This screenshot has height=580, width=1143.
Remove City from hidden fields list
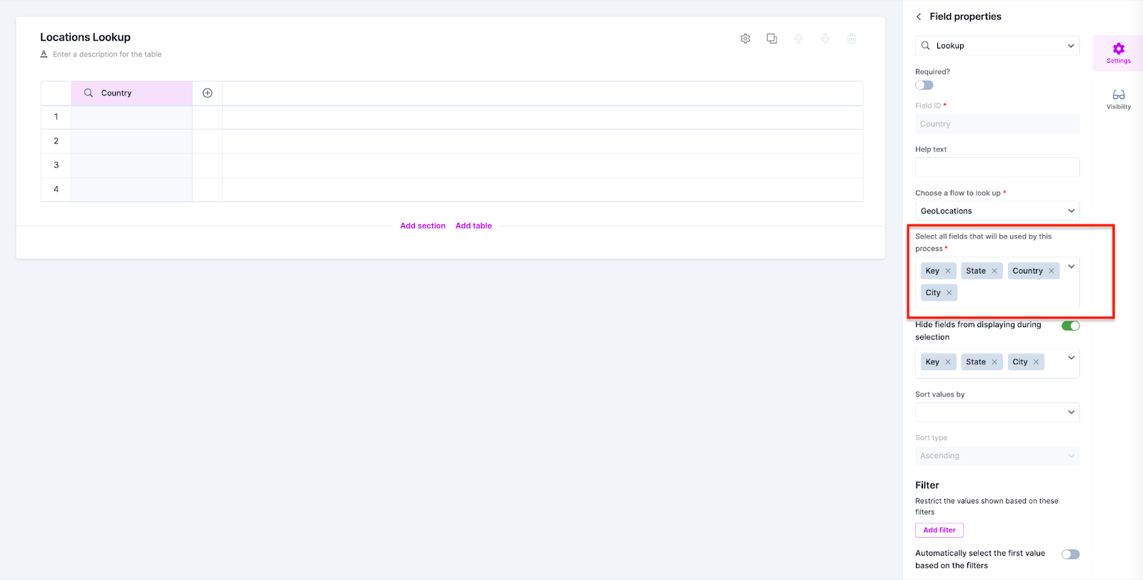pyautogui.click(x=1036, y=362)
